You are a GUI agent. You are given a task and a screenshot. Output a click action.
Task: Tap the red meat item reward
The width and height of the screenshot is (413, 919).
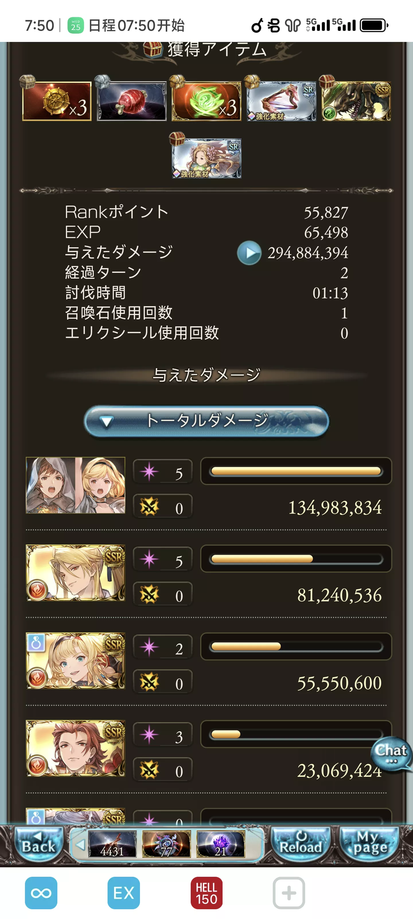[x=131, y=101]
